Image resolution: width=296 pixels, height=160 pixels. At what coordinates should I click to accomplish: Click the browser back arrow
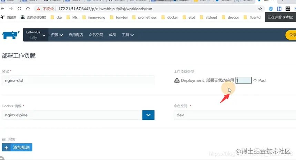click(2, 9)
